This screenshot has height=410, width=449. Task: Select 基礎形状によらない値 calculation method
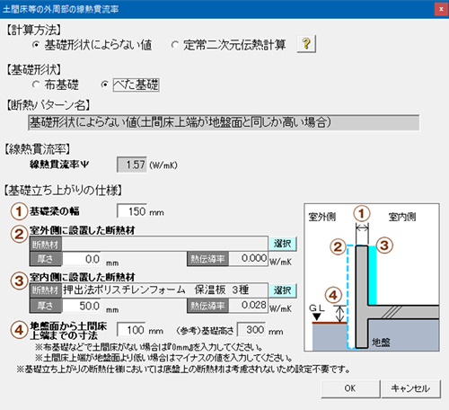pos(92,45)
